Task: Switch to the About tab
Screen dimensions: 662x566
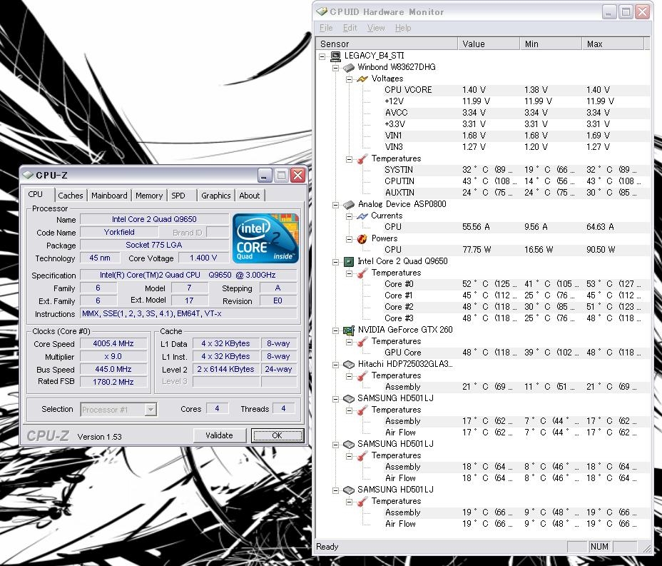Action: pos(250,196)
